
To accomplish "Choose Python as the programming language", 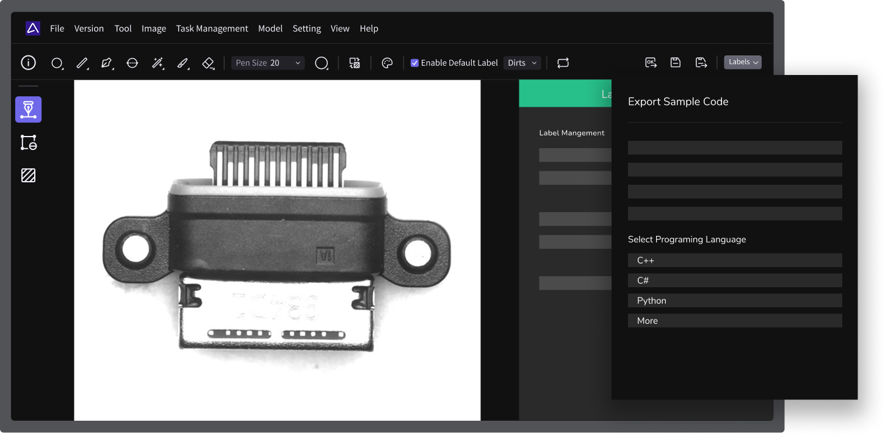I will [x=734, y=301].
